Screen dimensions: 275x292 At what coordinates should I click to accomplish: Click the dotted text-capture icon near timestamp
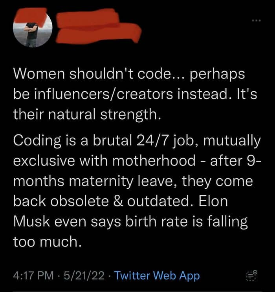[252, 276]
